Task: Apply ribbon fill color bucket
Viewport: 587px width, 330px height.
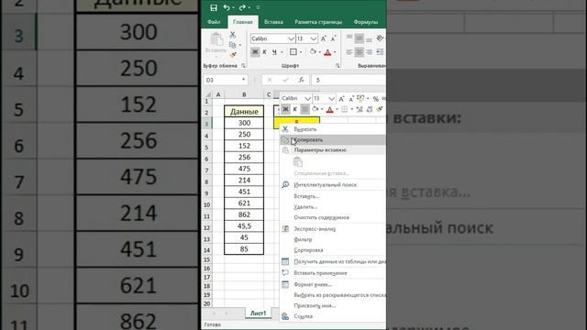Action: click(x=313, y=52)
